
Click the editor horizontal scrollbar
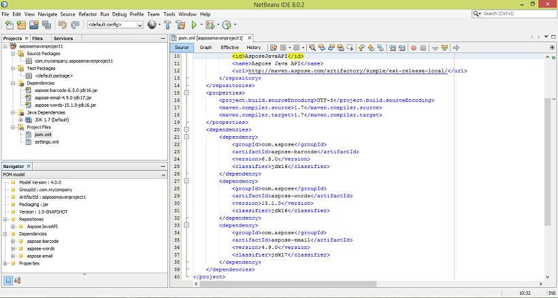(288, 284)
